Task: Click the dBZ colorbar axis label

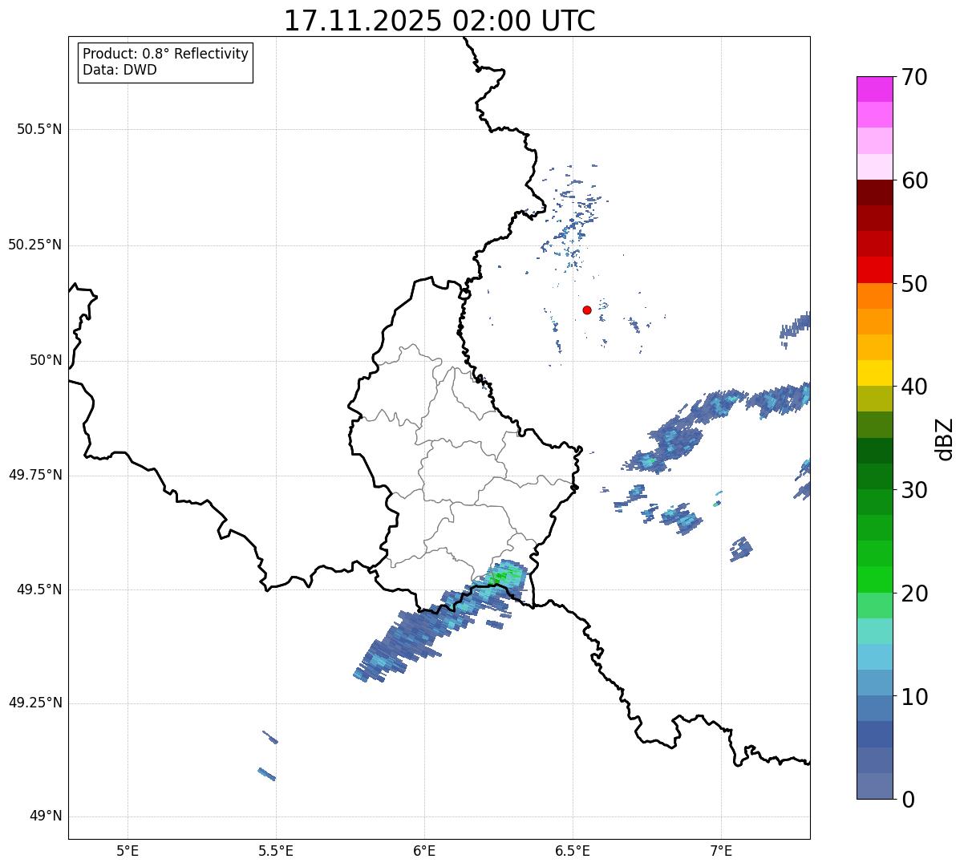Action: (946, 438)
